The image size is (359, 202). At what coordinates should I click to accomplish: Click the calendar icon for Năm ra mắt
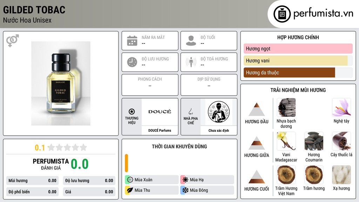pyautogui.click(x=132, y=41)
